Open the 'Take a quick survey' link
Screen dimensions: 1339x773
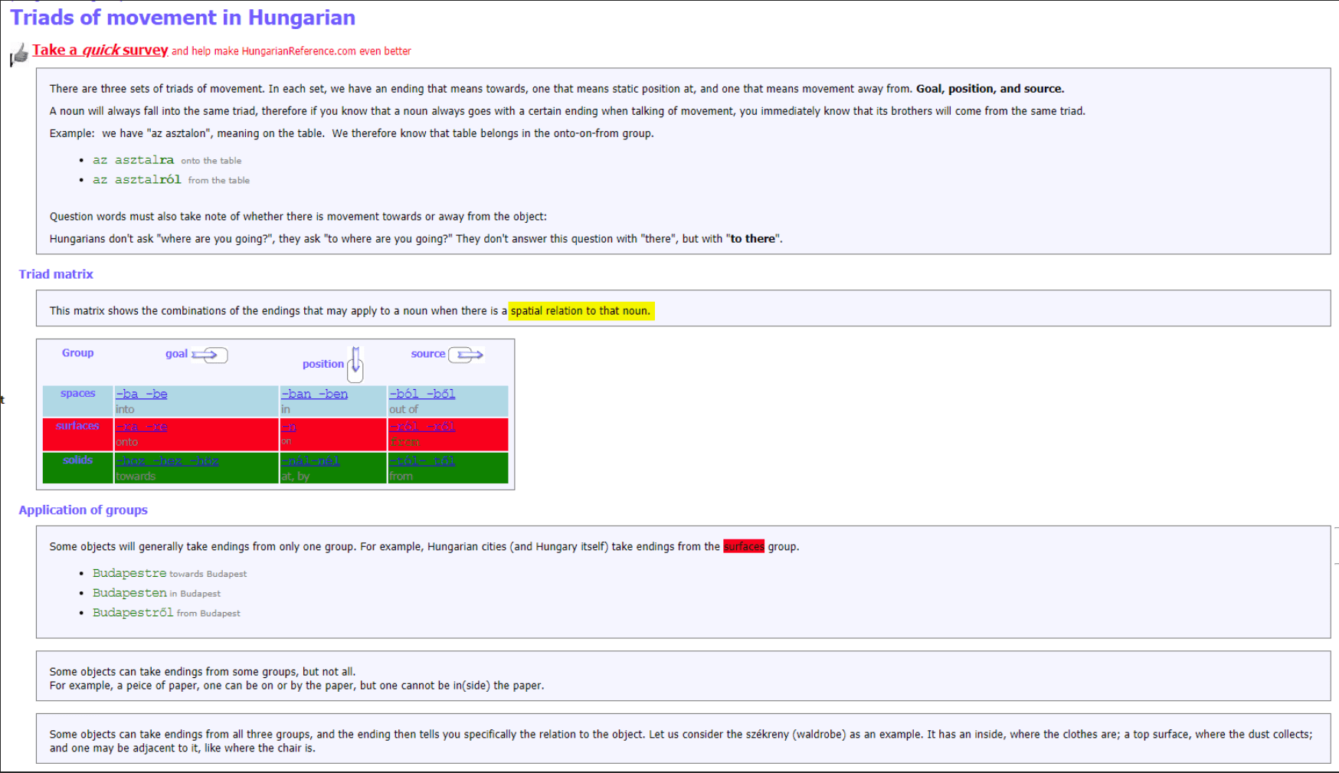point(100,50)
